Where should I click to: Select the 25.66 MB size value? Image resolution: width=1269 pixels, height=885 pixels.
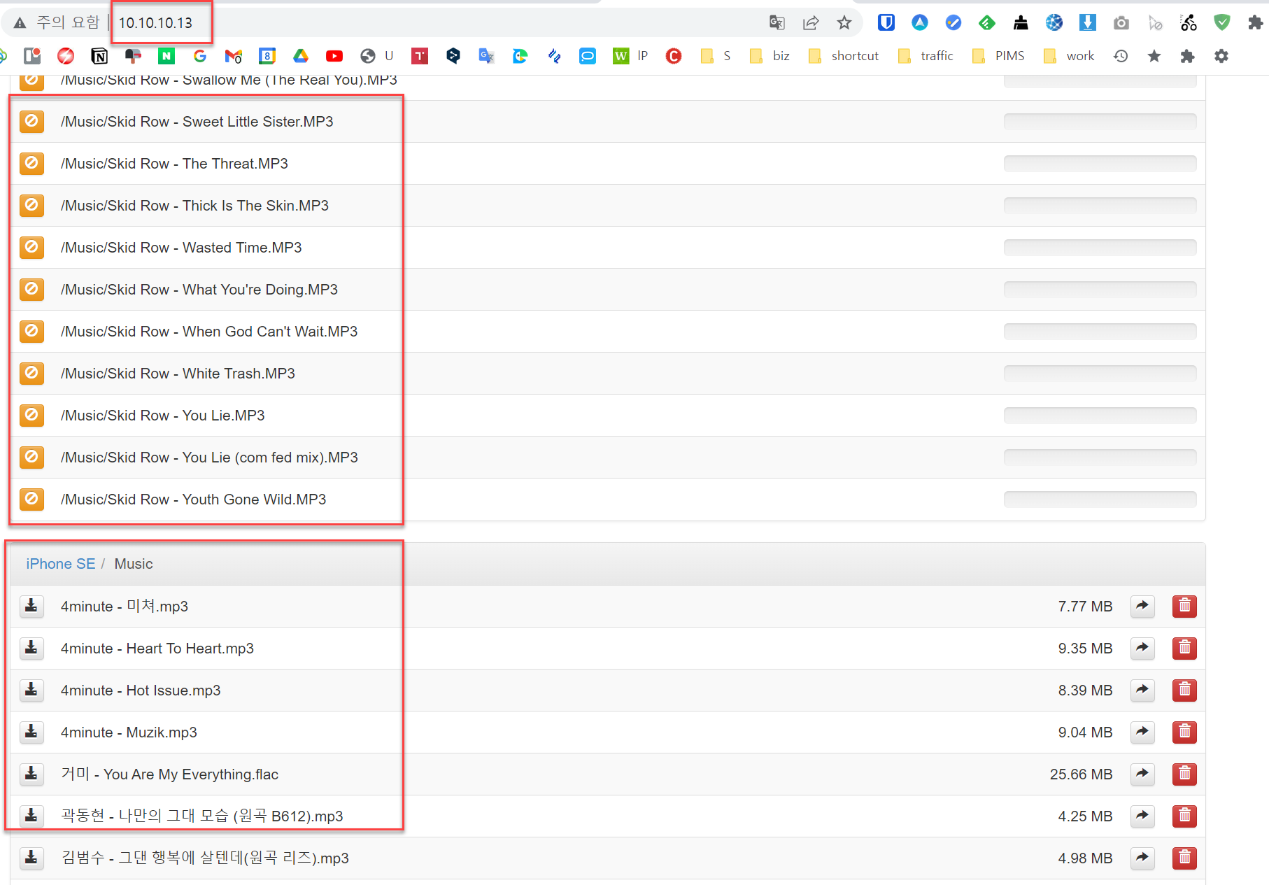pyautogui.click(x=1081, y=774)
